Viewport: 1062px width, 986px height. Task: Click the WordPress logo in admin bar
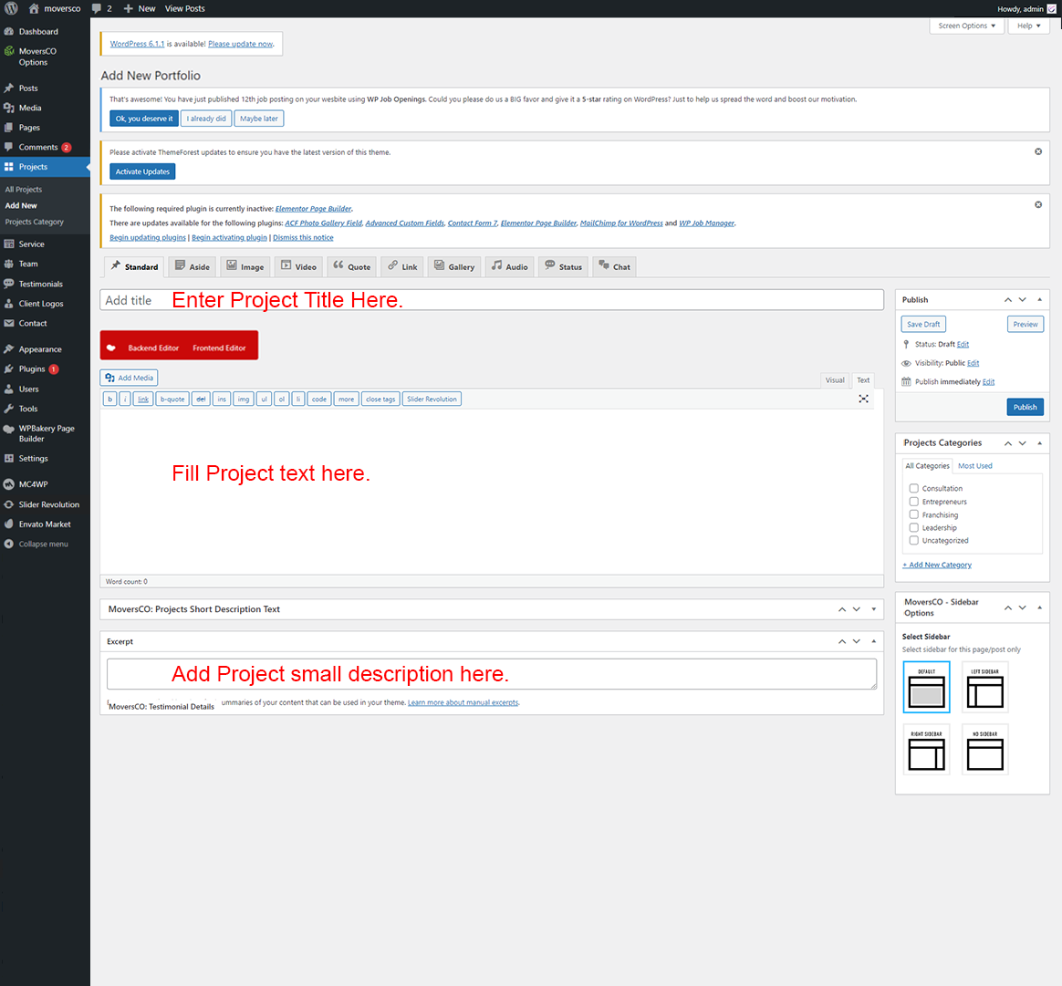tap(11, 8)
